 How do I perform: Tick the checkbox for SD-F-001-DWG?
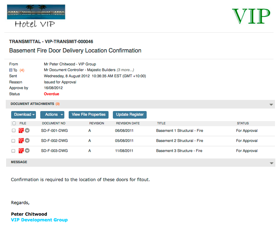coord(14,130)
